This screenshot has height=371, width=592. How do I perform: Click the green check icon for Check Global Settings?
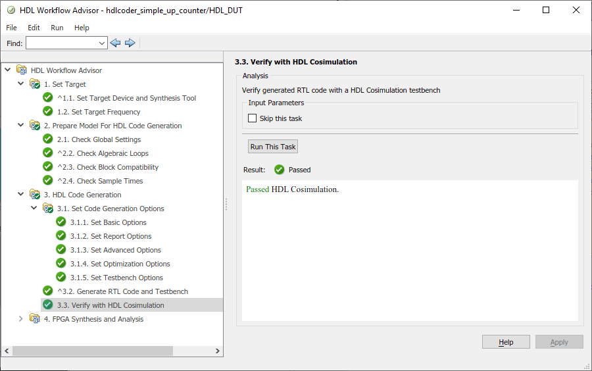coord(48,139)
